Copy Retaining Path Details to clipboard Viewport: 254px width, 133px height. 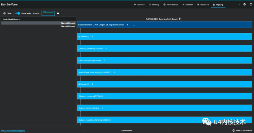click(x=180, y=19)
